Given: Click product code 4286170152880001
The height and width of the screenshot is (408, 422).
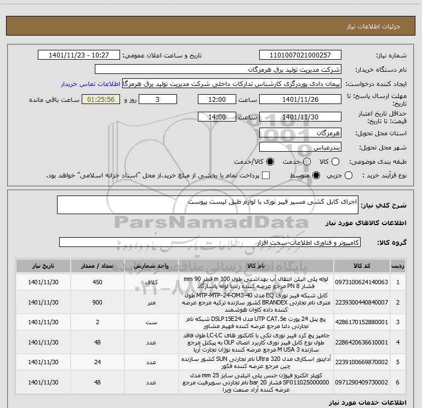Looking at the screenshot, I should pyautogui.click(x=362, y=322).
